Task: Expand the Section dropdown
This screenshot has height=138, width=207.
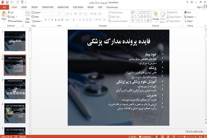Action: [x=37, y=21]
